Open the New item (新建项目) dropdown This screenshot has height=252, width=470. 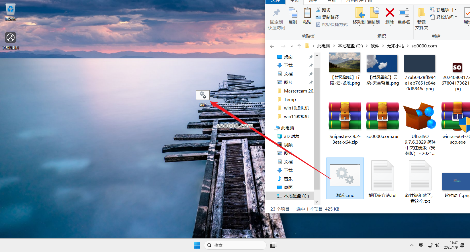click(x=444, y=10)
